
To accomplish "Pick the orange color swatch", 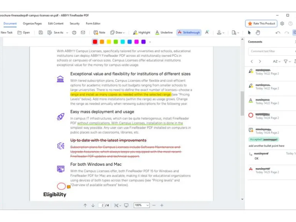I will [x=102, y=42].
